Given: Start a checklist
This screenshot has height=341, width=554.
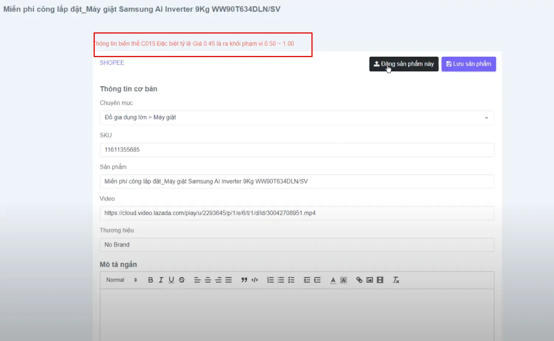Looking at the screenshot, I should click(x=291, y=280).
